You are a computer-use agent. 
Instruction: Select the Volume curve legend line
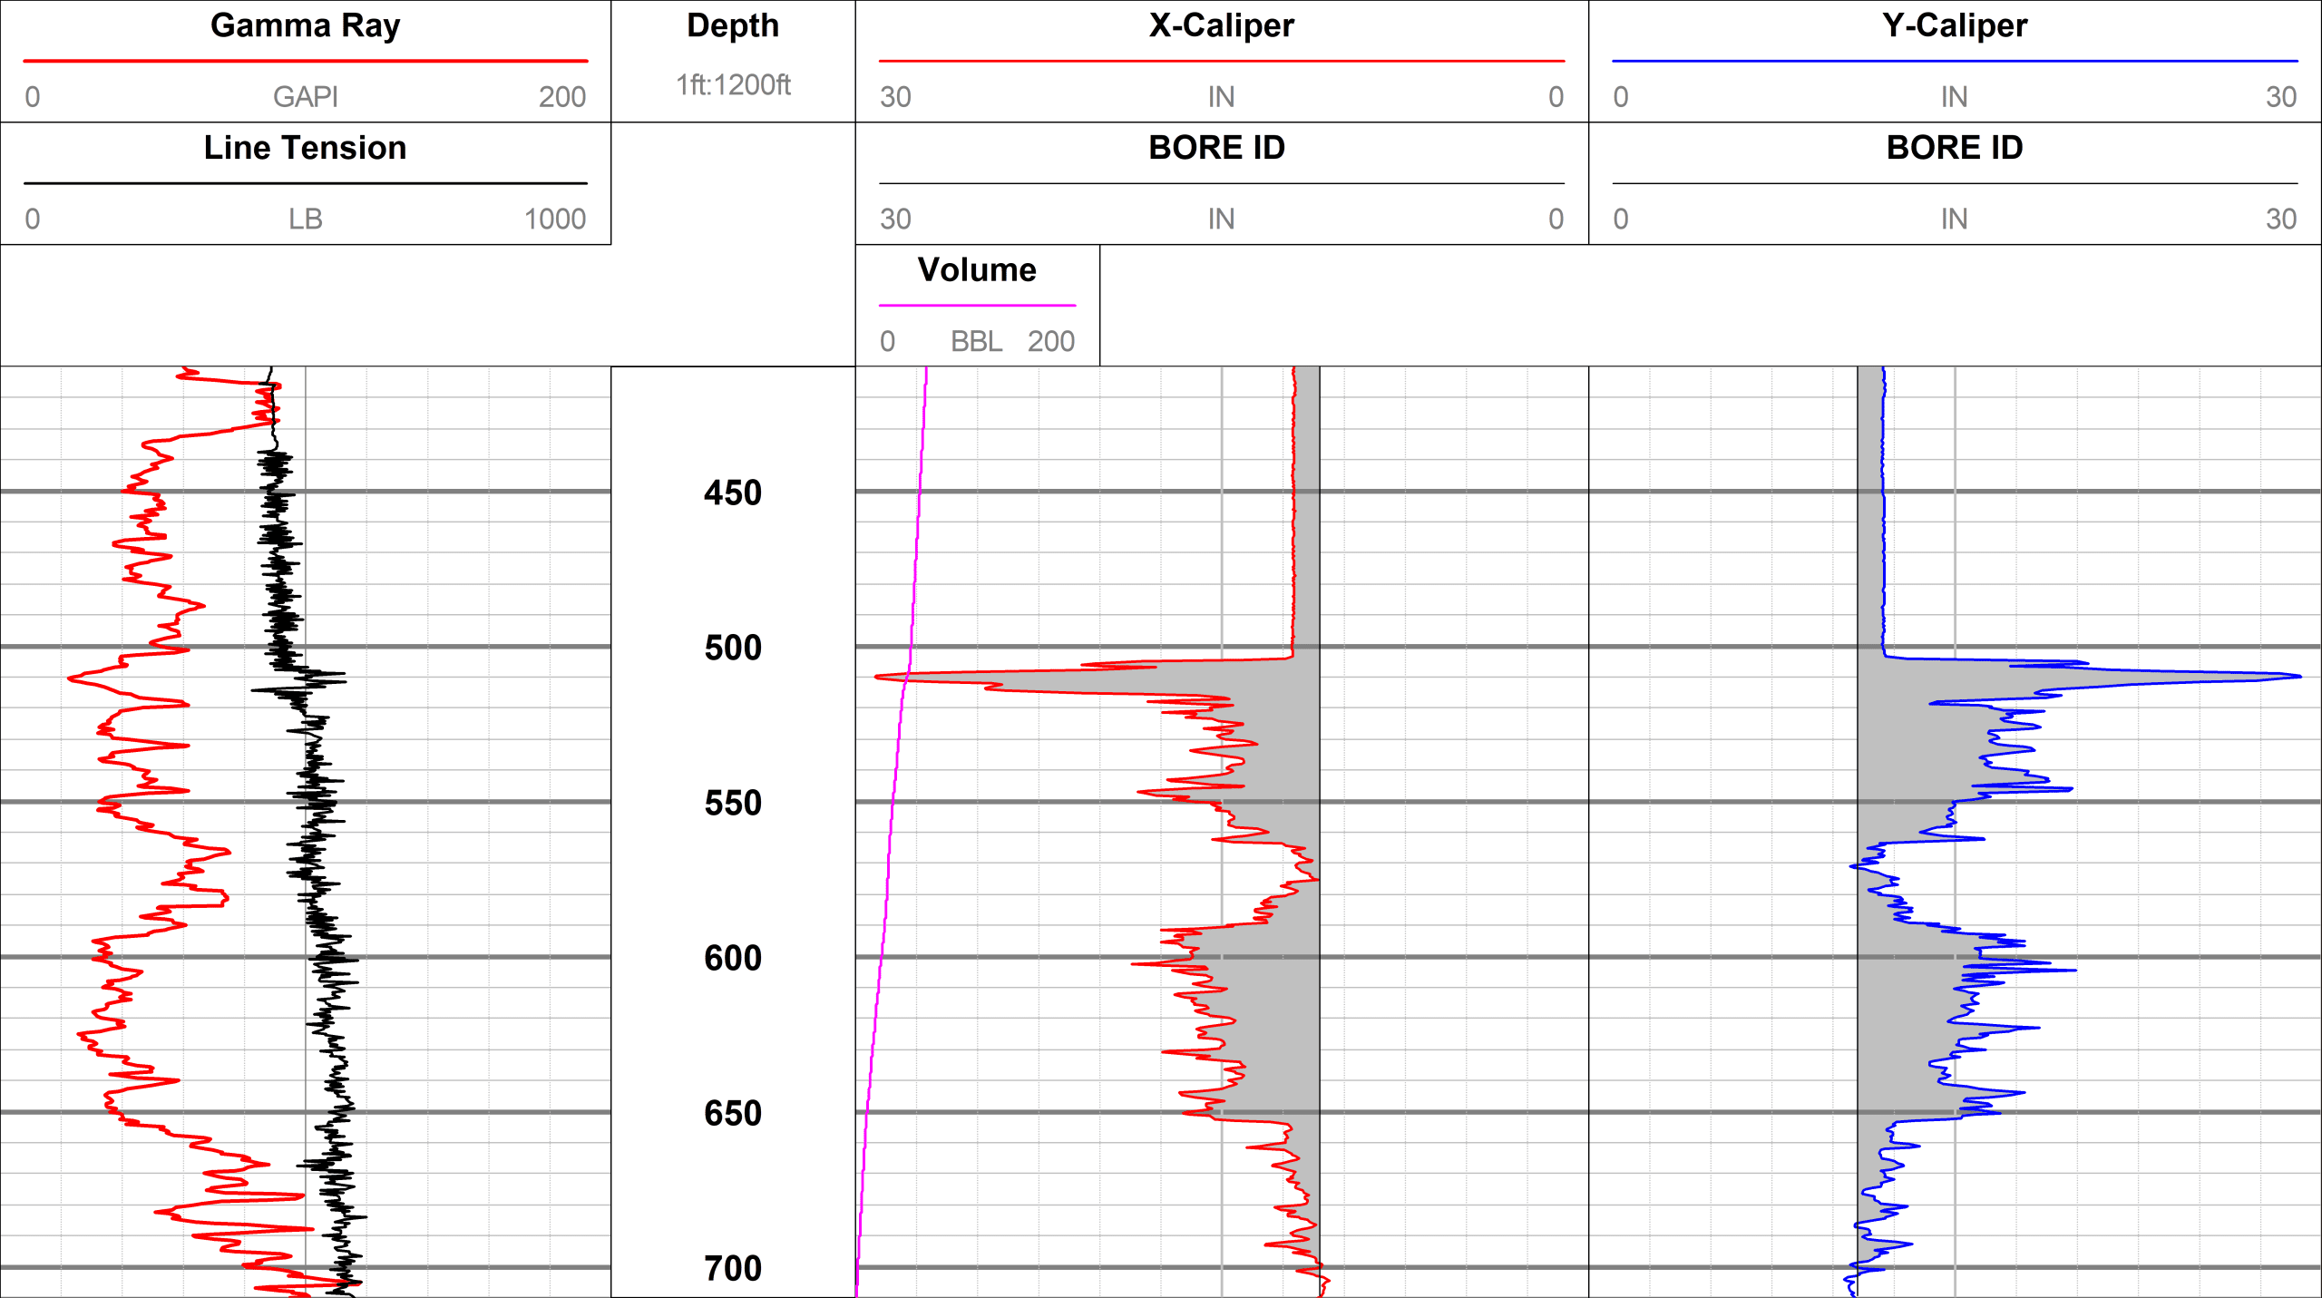click(977, 305)
